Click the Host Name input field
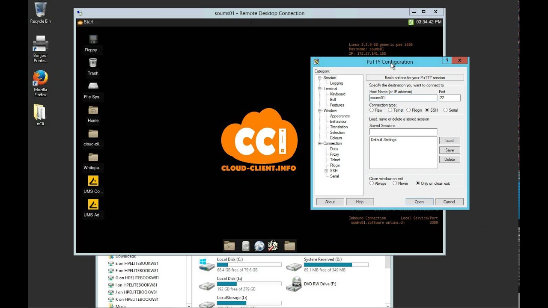This screenshot has height=308, width=548. click(403, 98)
